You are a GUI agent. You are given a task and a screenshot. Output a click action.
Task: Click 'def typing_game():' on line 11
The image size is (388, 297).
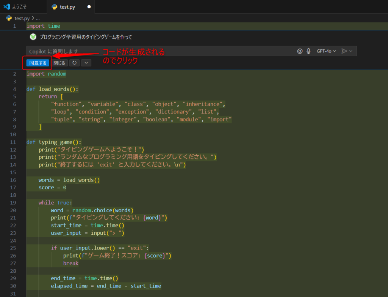[x=54, y=142]
